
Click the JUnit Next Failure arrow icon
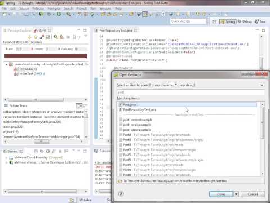(29, 37)
